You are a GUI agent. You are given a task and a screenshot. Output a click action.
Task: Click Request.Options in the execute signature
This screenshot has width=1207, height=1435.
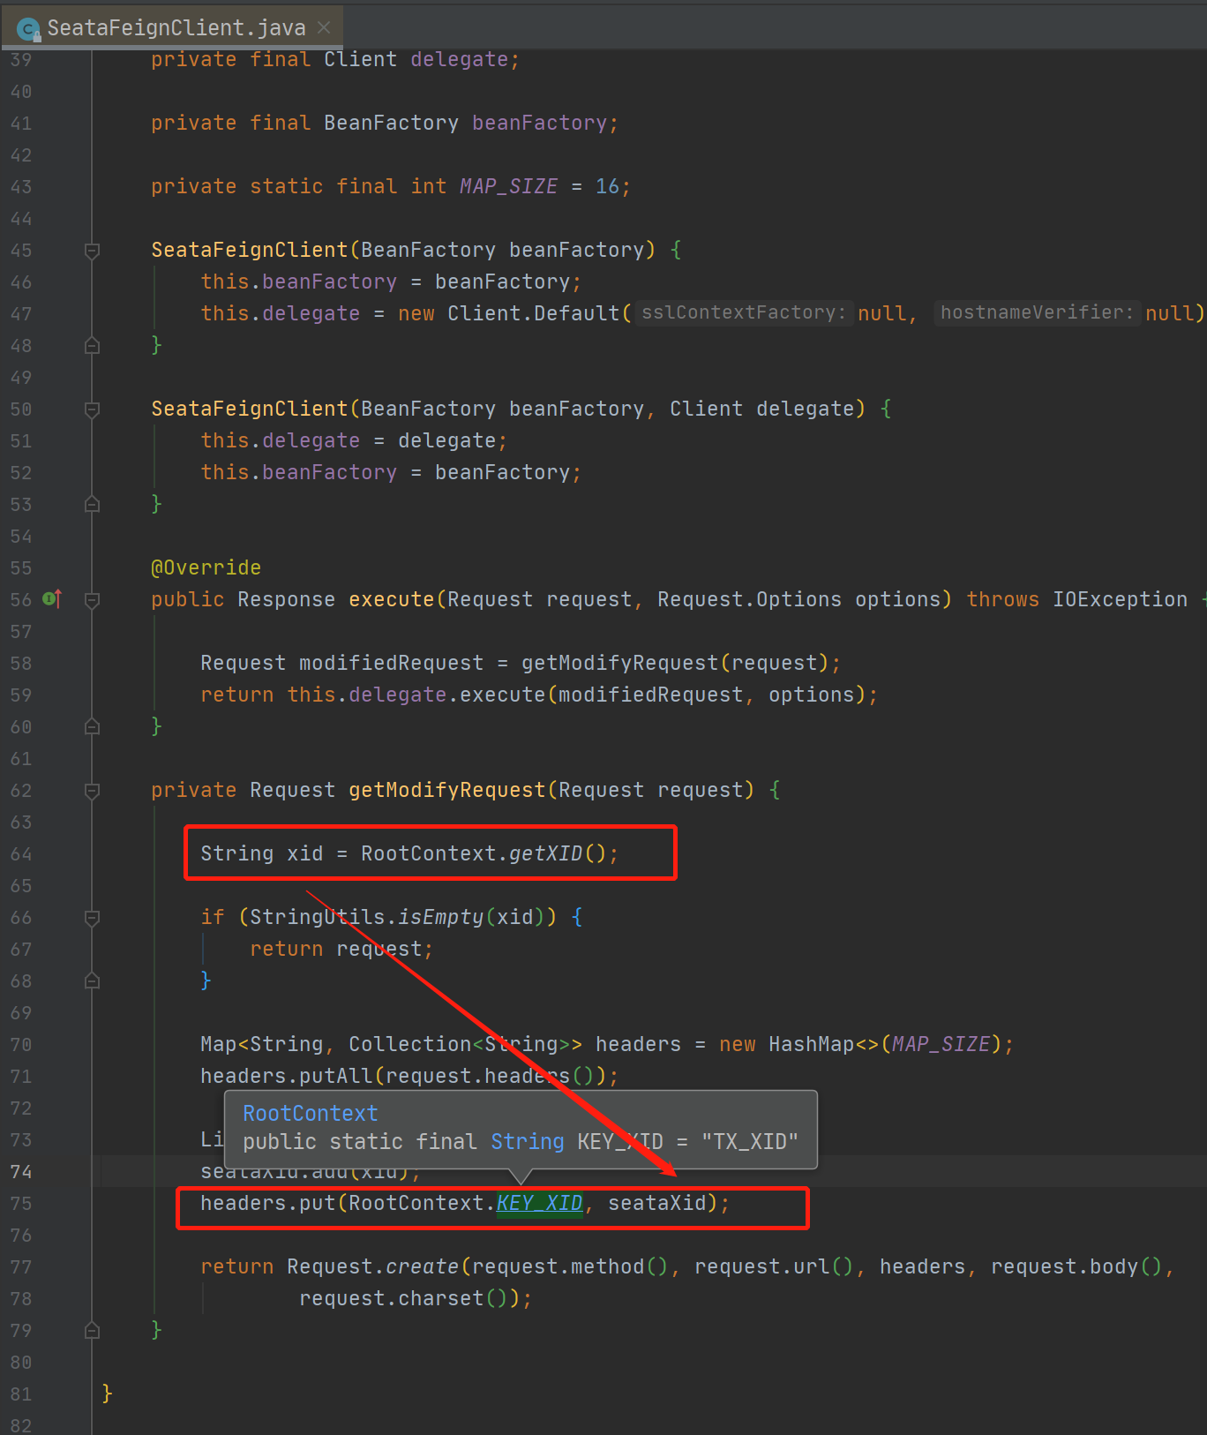(x=749, y=599)
